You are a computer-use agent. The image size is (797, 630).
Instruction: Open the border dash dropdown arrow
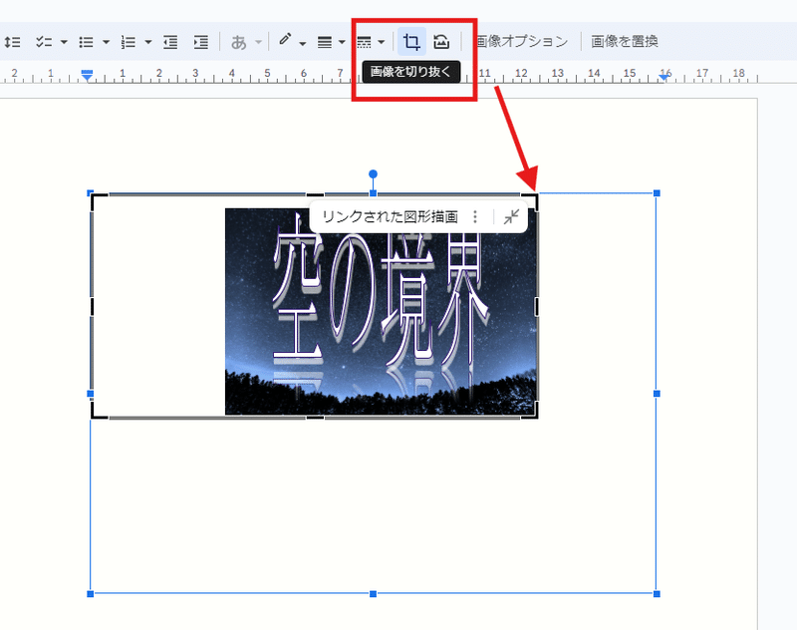382,42
